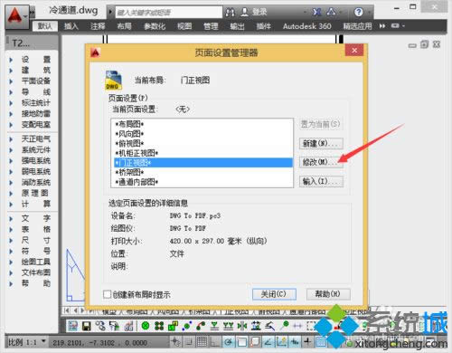Image resolution: width=452 pixels, height=353 pixels.
Task: Click the first icon of the bottom toolbar
Action: (x=73, y=326)
